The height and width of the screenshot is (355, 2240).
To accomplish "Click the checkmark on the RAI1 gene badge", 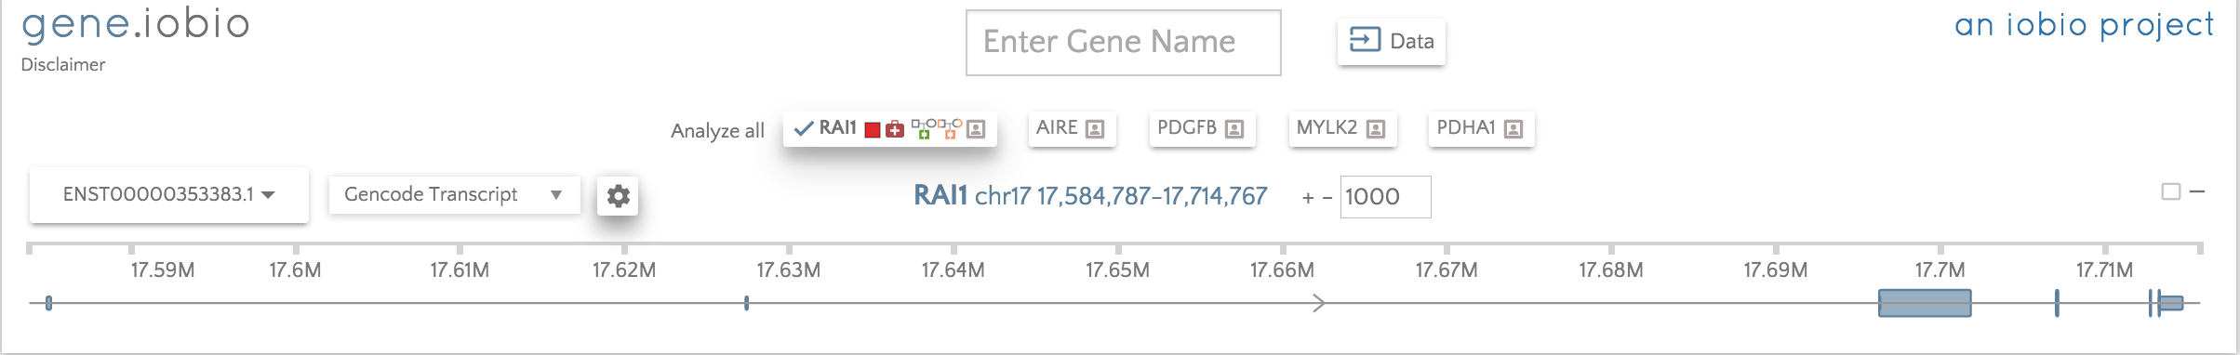I will pyautogui.click(x=804, y=128).
